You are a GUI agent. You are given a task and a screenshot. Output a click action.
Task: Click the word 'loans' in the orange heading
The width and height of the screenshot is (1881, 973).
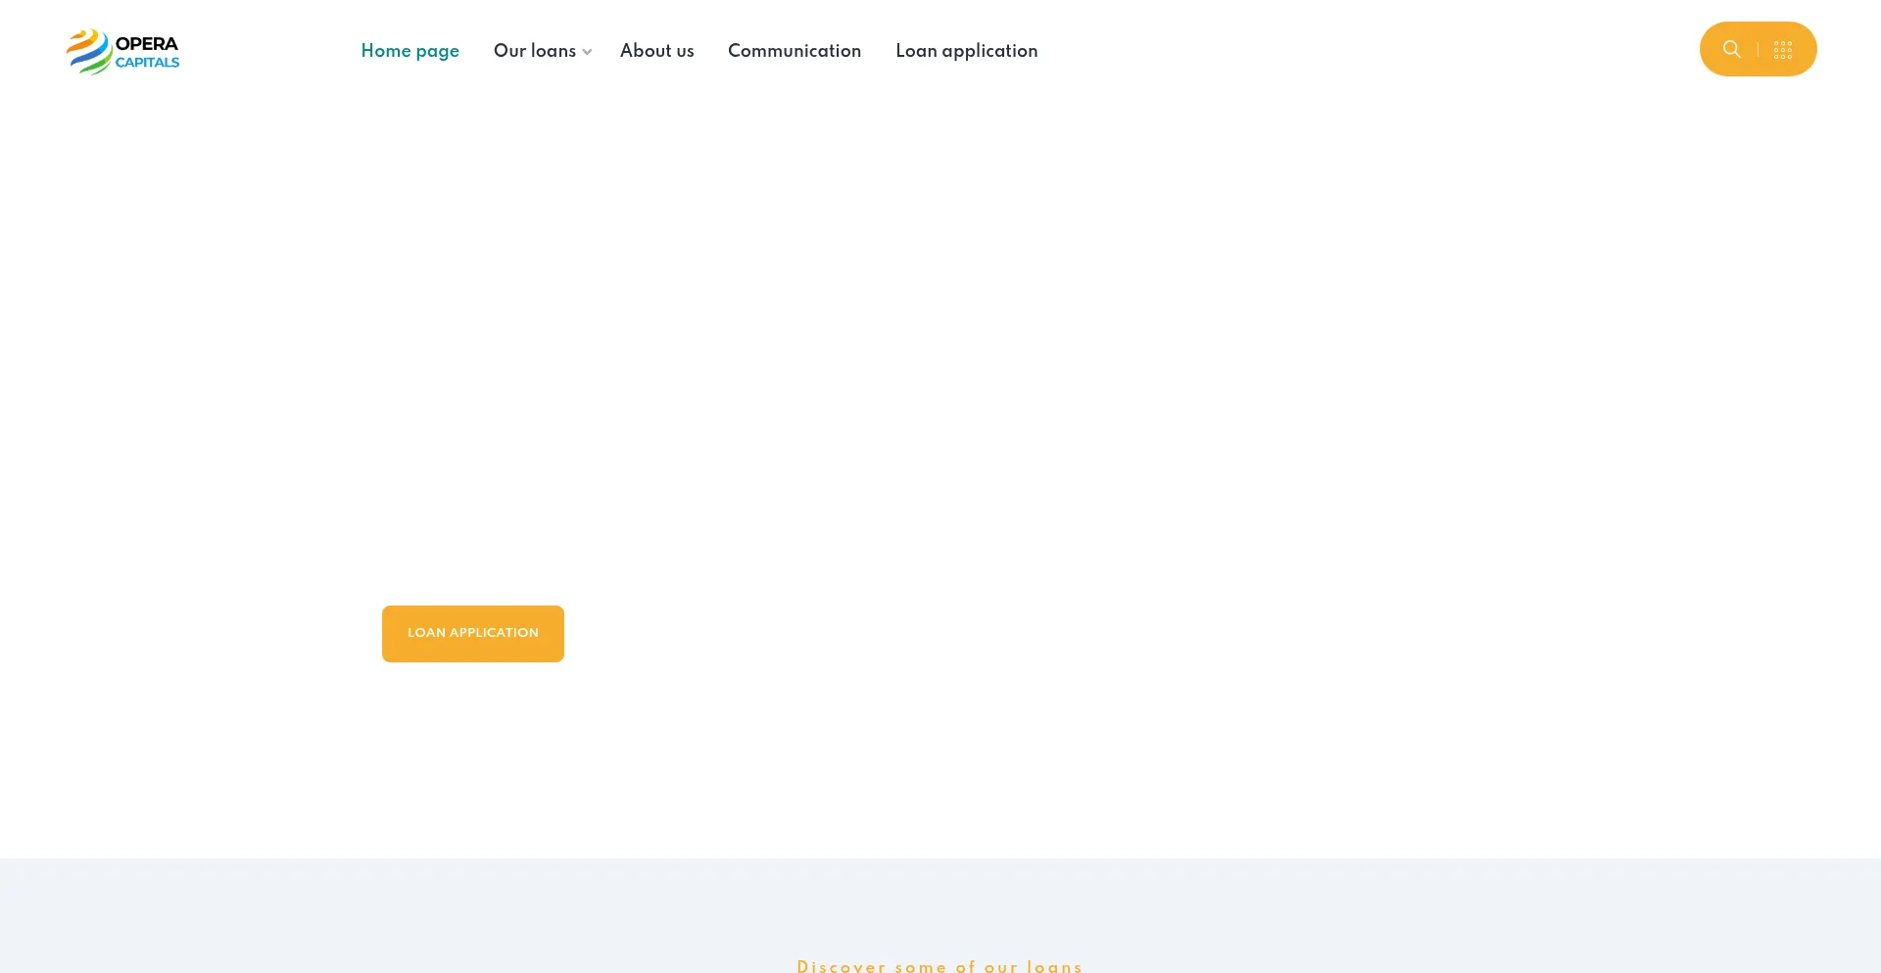click(x=1054, y=966)
